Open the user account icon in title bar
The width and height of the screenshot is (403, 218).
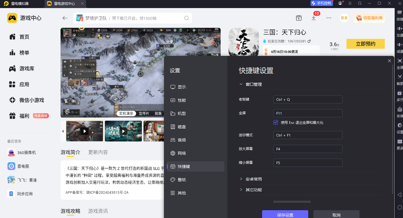tap(340, 3)
